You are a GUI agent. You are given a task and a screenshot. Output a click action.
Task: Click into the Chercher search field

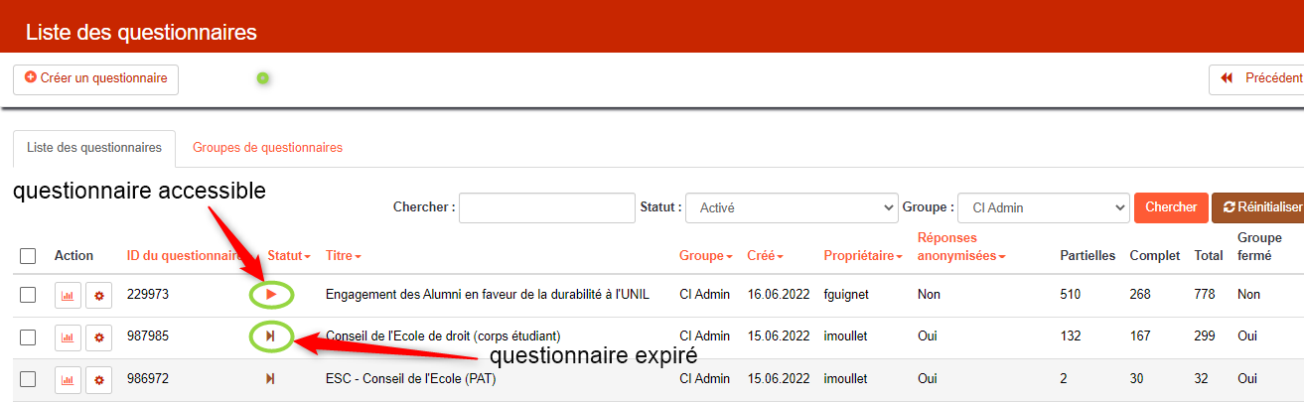pyautogui.click(x=546, y=208)
